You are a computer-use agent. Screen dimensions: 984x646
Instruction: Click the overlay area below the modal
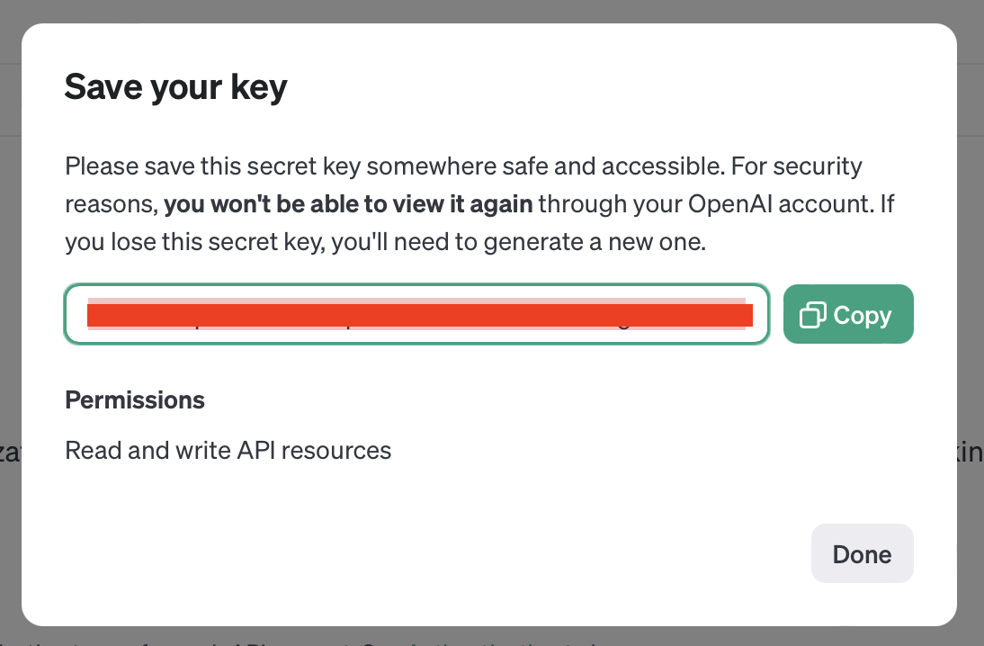pyautogui.click(x=492, y=639)
